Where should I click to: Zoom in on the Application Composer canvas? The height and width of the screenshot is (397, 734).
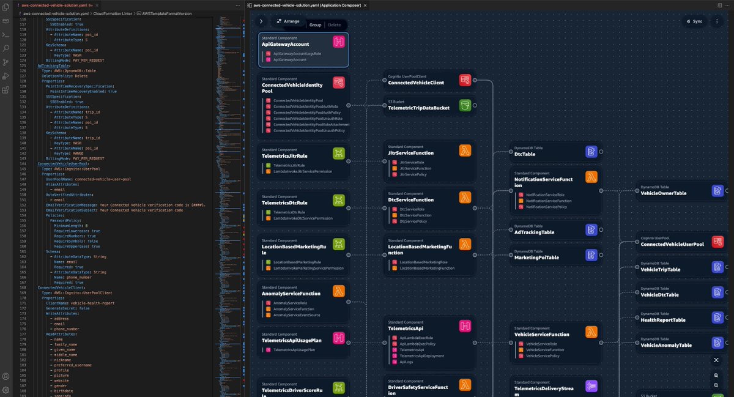point(716,376)
